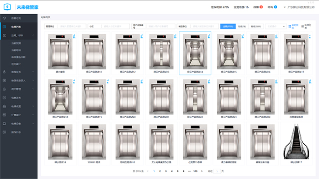Open the dropdown beside the offline filter

click(x=276, y=26)
